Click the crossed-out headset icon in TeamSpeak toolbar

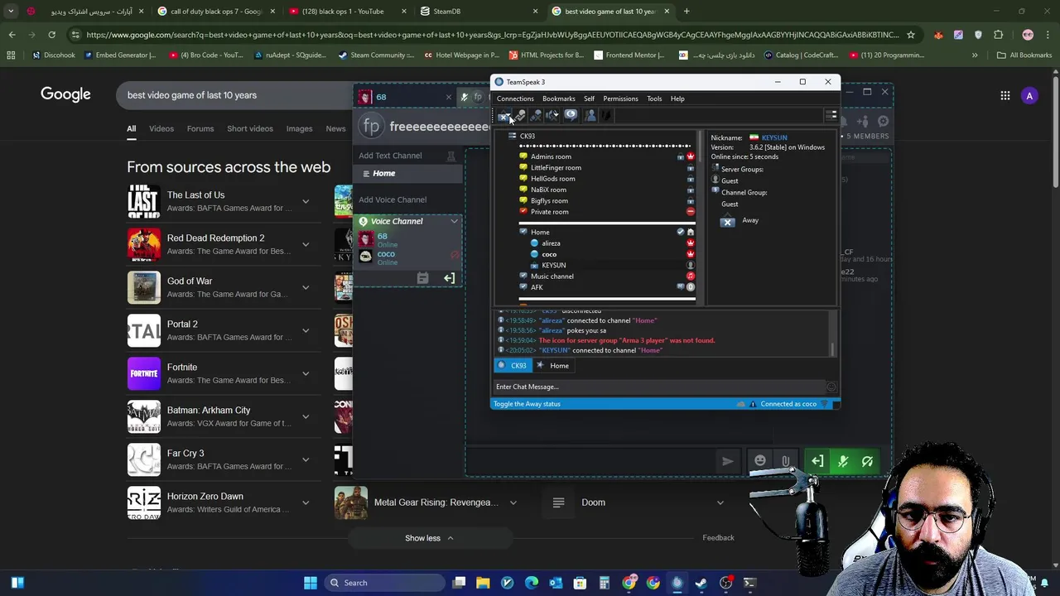point(536,116)
